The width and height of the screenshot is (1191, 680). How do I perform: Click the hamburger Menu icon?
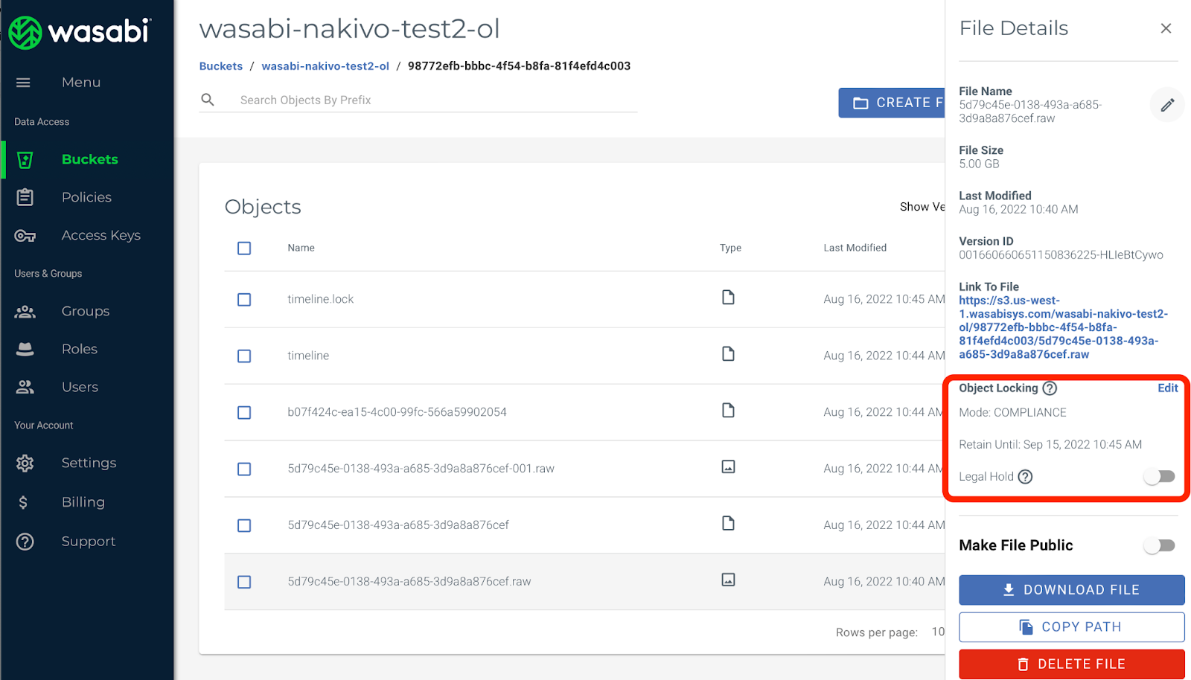click(x=24, y=83)
